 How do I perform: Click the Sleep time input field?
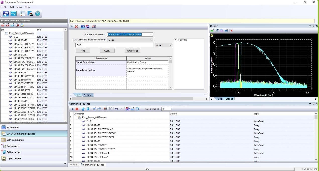click(x=166, y=109)
